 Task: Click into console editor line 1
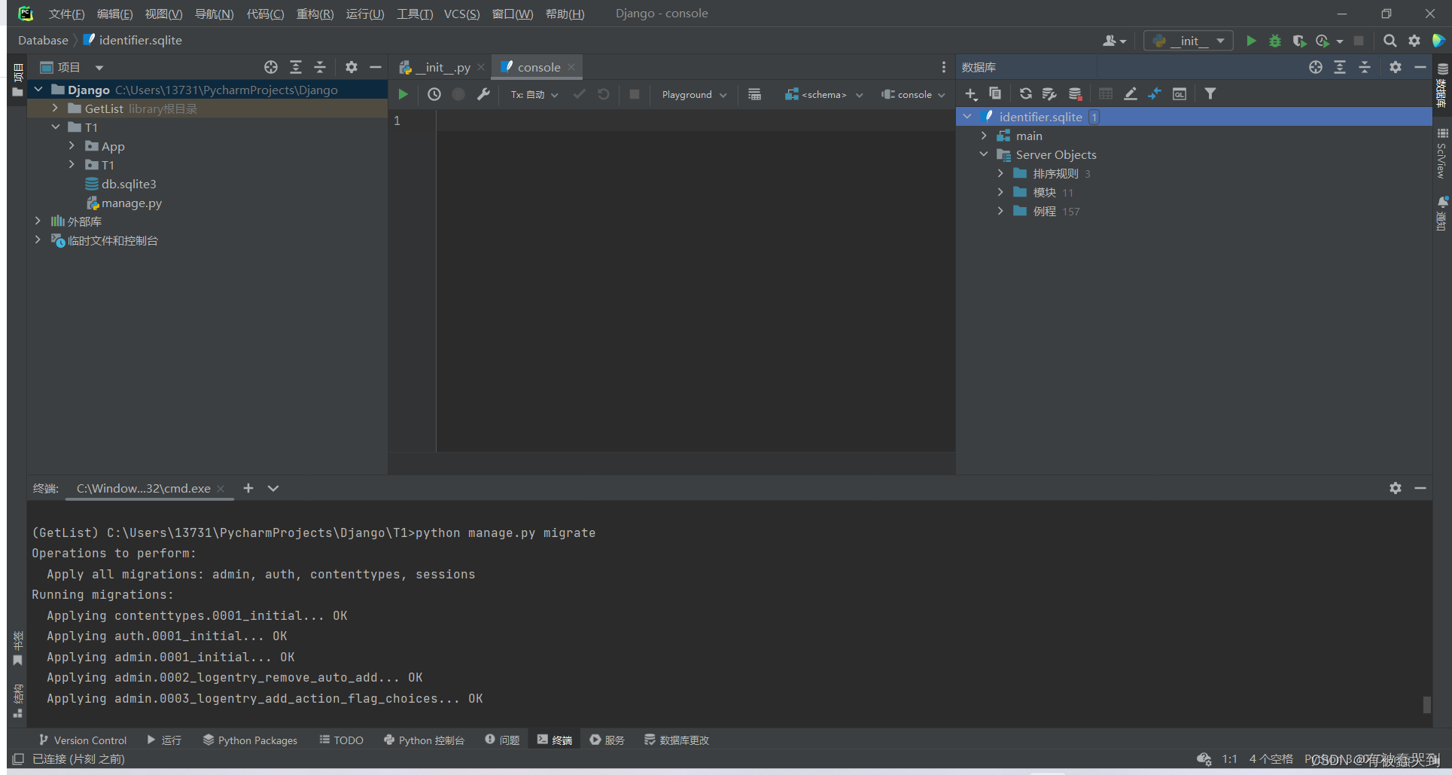(696, 121)
